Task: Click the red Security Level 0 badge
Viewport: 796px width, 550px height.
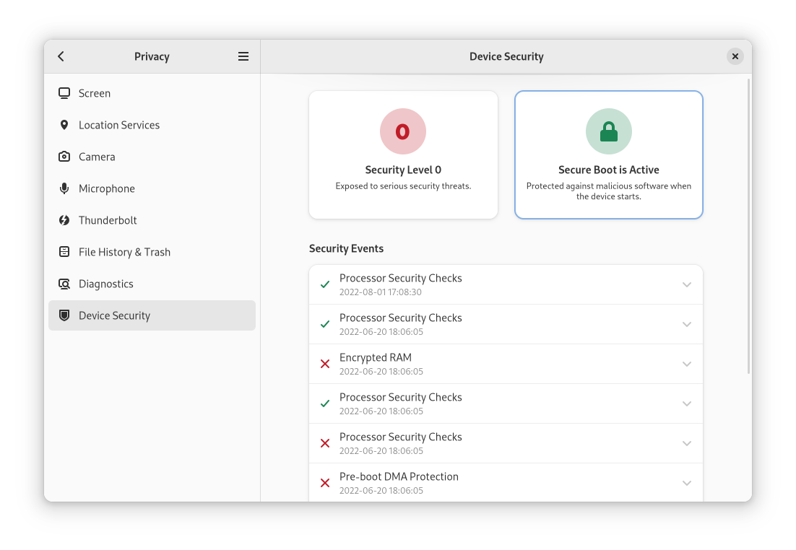Action: (403, 131)
